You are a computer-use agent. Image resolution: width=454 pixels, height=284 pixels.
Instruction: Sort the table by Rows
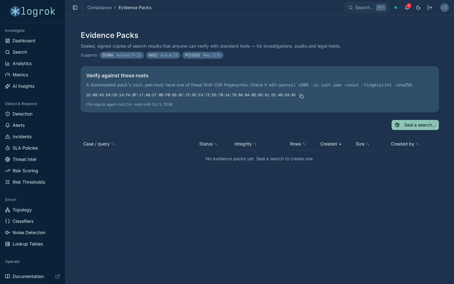[298, 144]
